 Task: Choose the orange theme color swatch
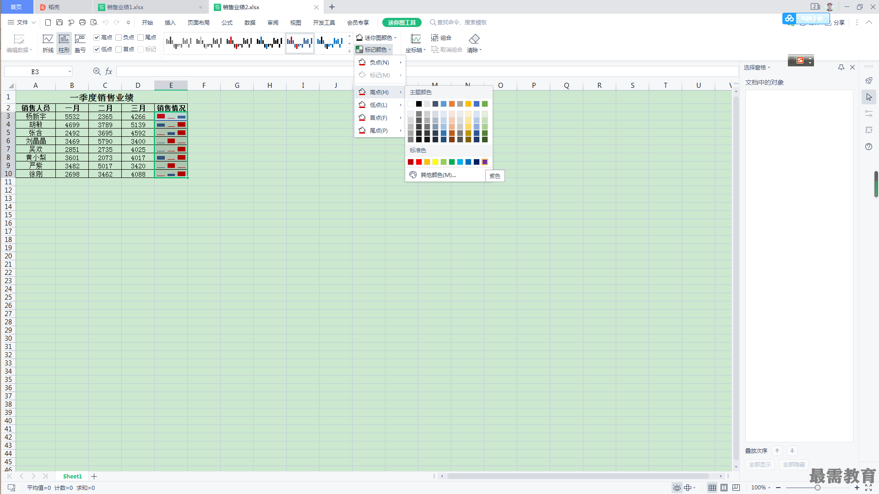pos(452,104)
